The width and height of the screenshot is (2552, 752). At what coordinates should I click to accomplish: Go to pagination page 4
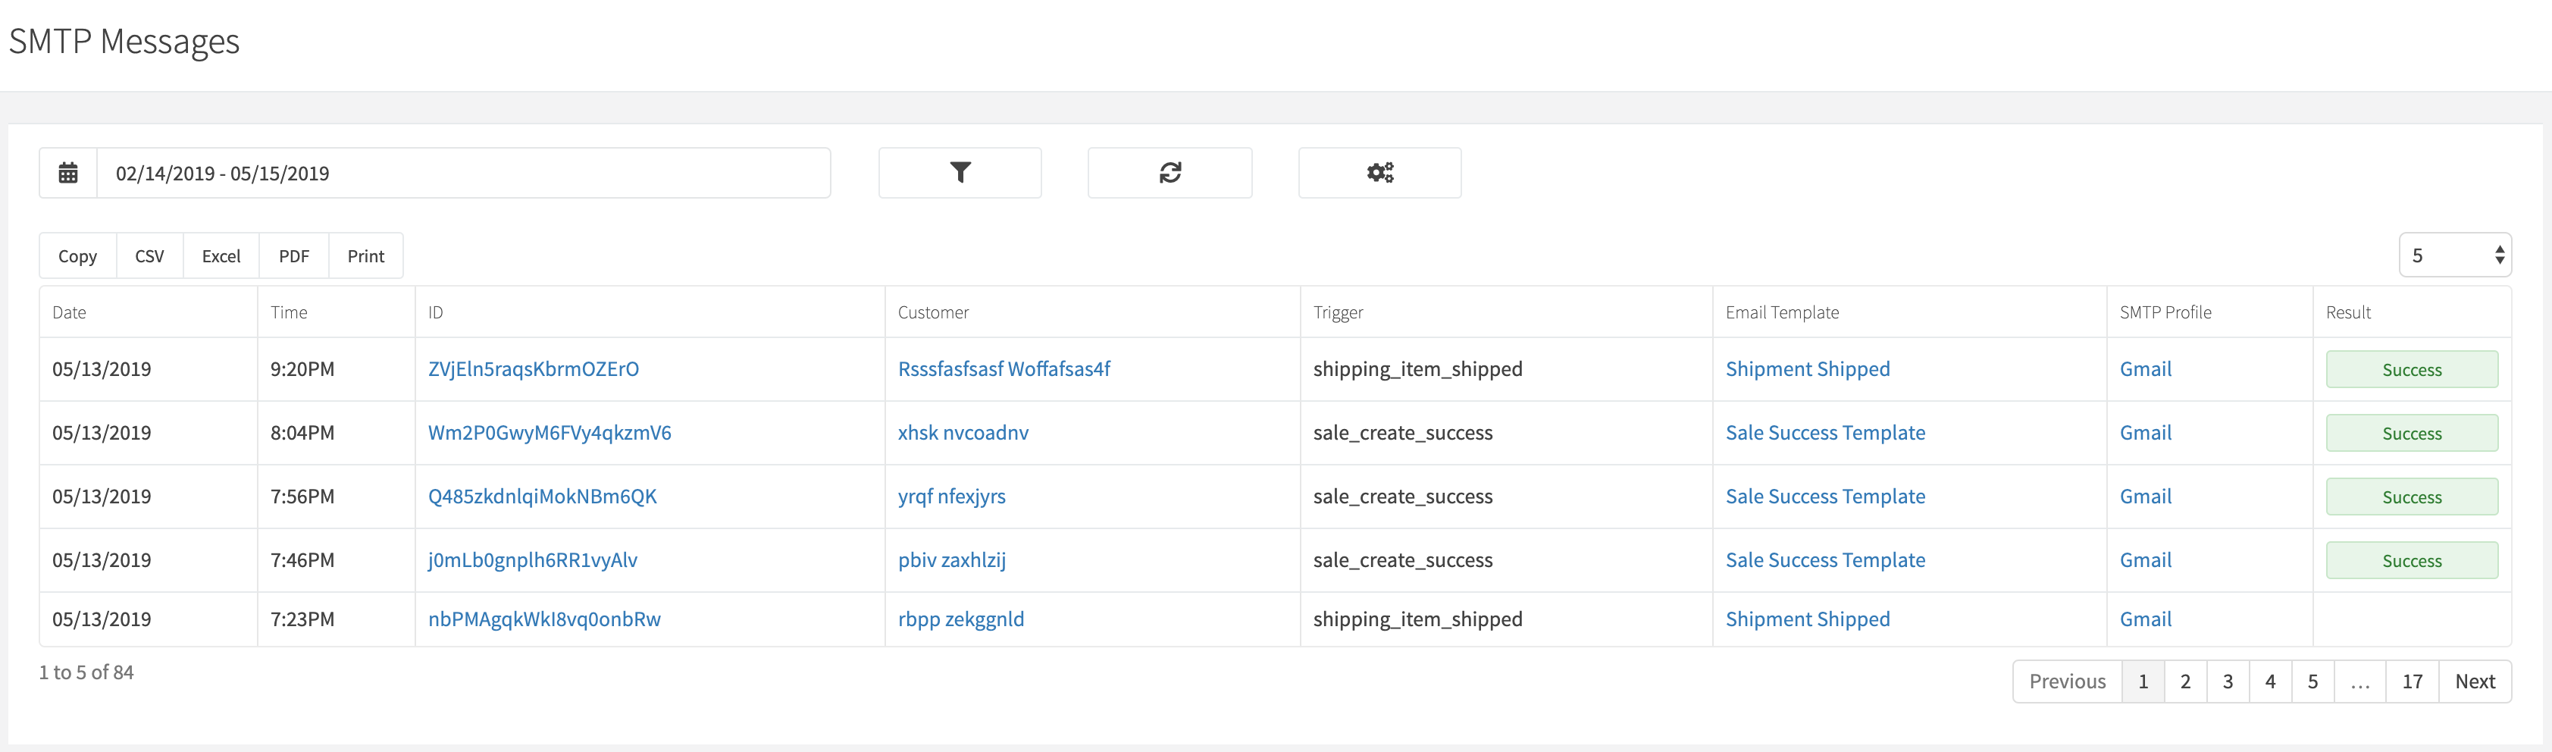[x=2271, y=681]
